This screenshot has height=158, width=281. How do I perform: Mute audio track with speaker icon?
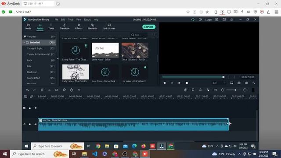[36, 124]
